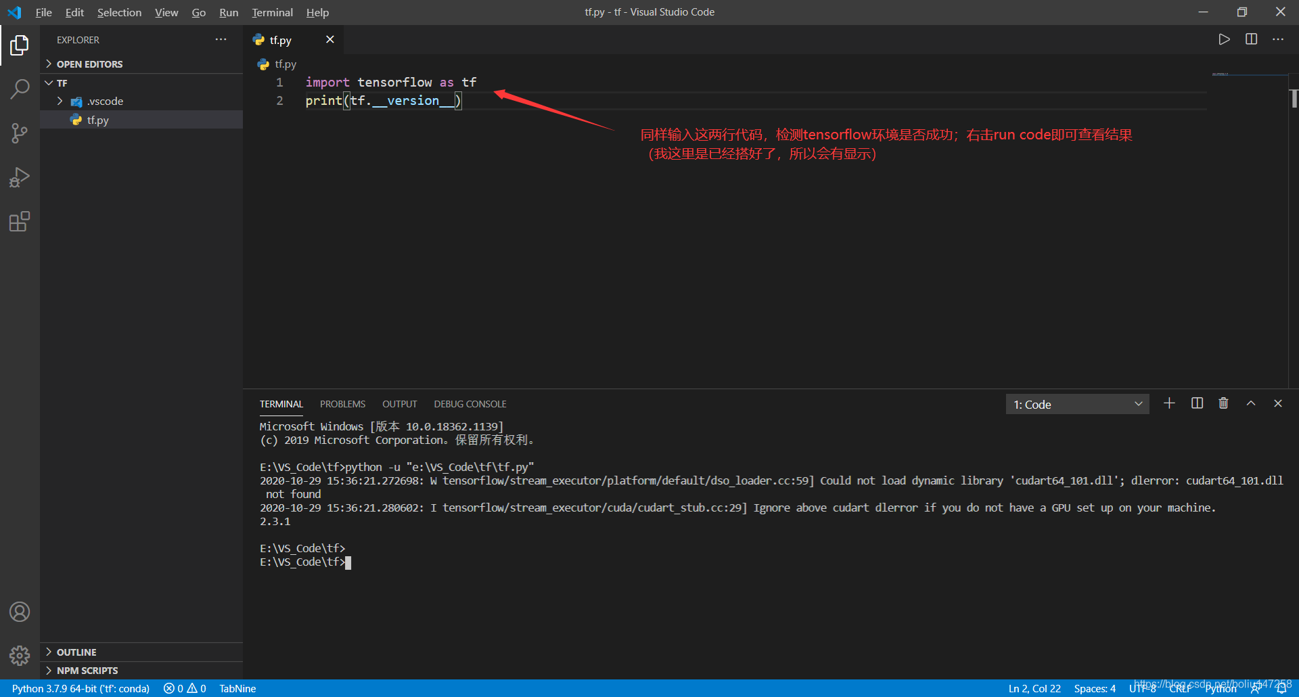
Task: Click line number 2 in the gutter
Action: click(279, 100)
